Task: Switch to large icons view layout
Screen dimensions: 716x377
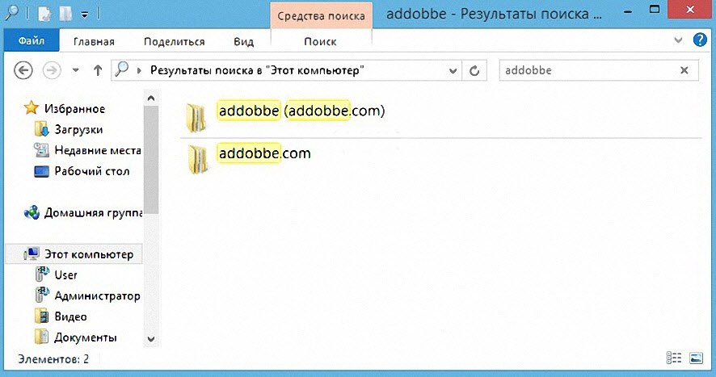Action: click(x=694, y=357)
